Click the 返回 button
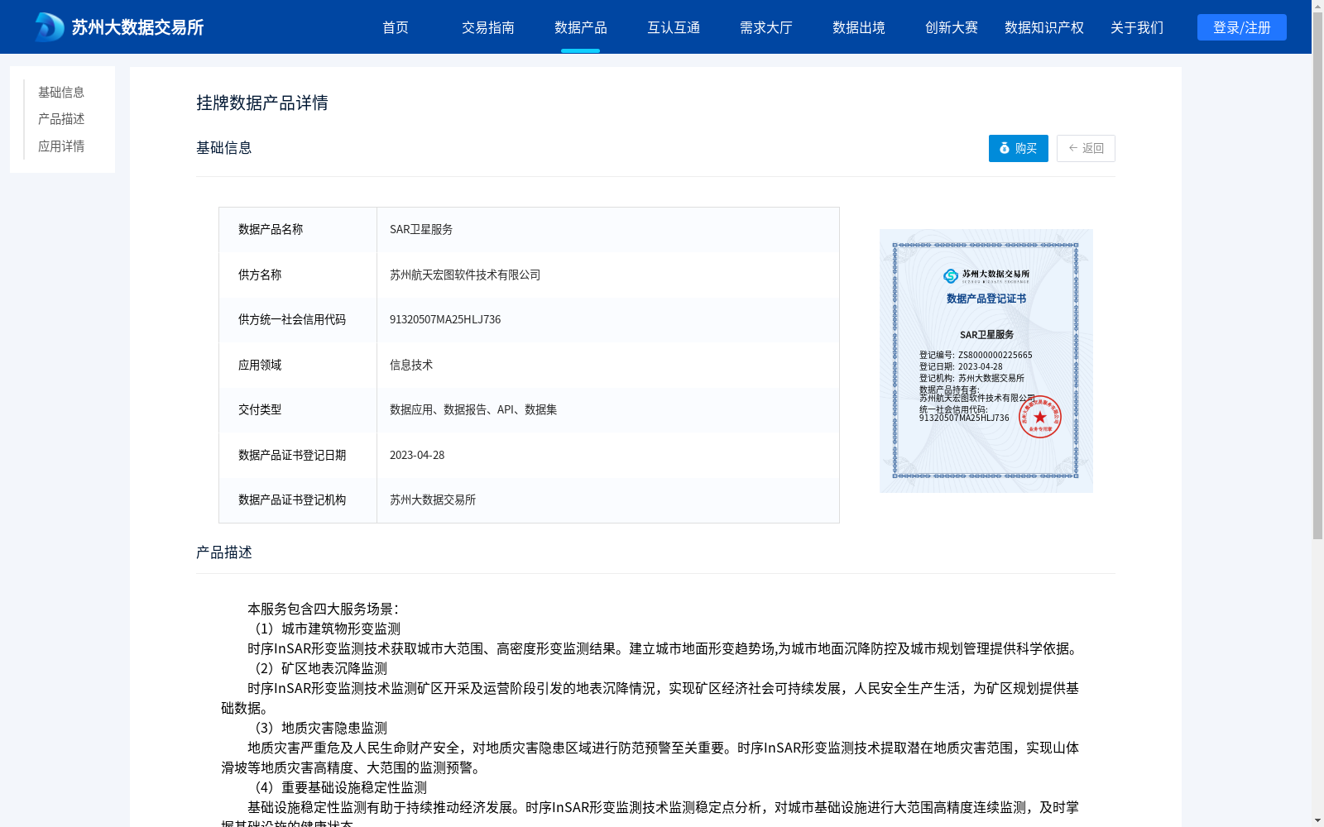Viewport: 1324px width, 827px height. pos(1086,148)
